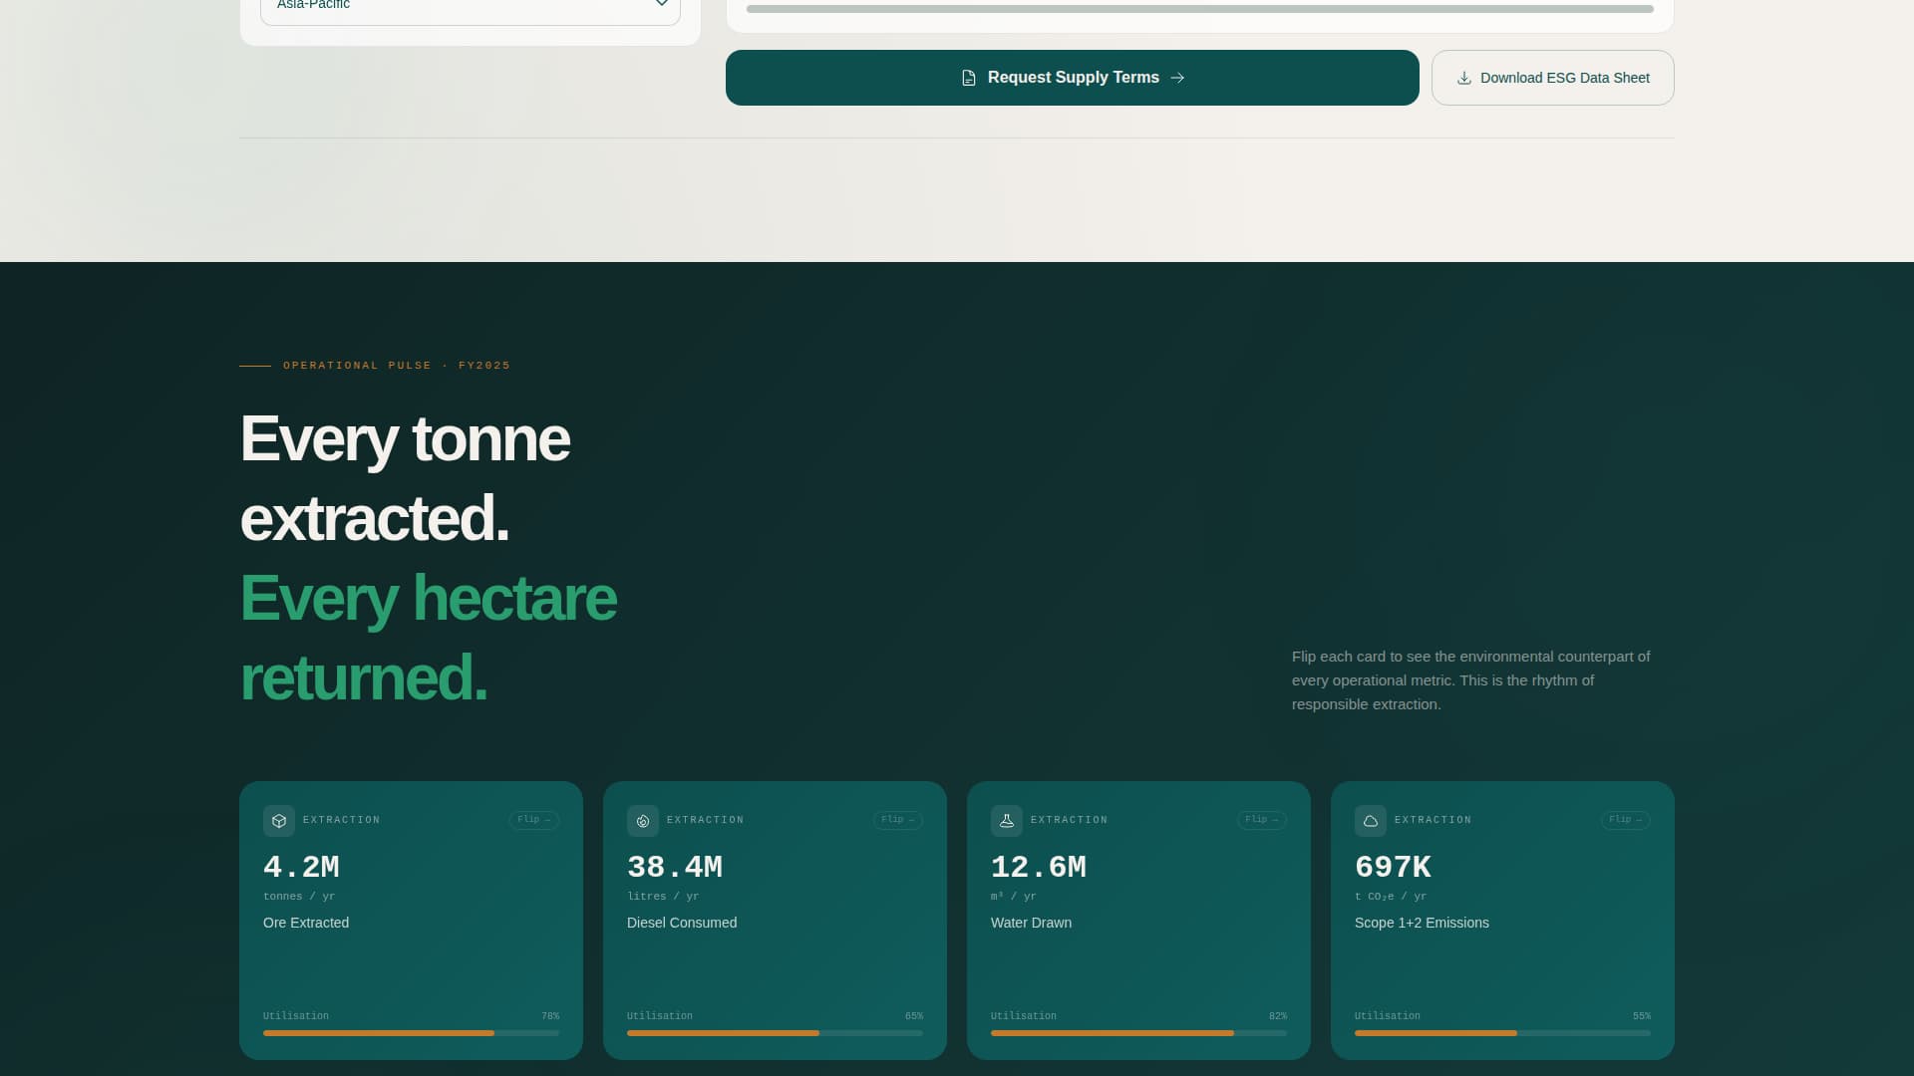The width and height of the screenshot is (1914, 1076).
Task: Click the 12.6M value
Action: 1039,867
